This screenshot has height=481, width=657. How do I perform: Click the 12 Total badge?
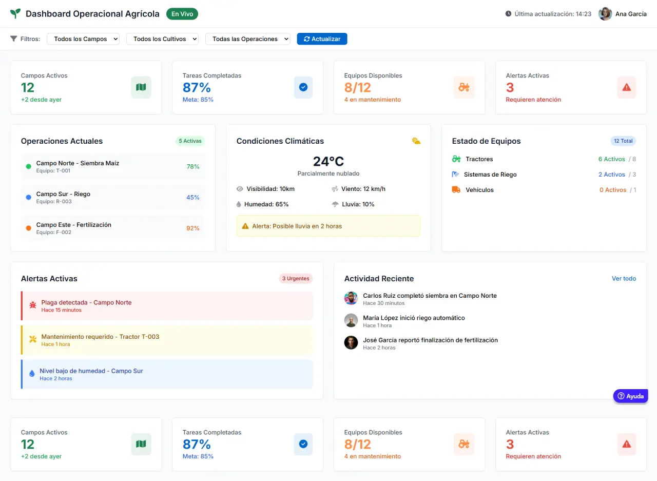point(623,141)
